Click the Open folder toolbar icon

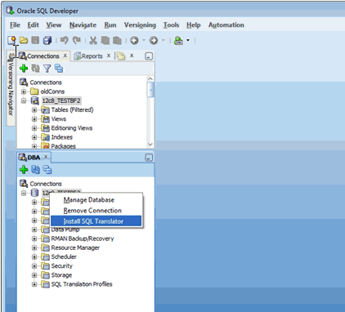coord(24,40)
